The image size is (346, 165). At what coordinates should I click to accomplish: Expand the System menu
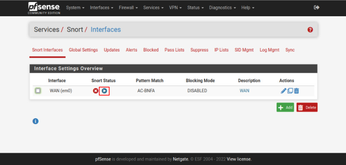click(x=75, y=8)
